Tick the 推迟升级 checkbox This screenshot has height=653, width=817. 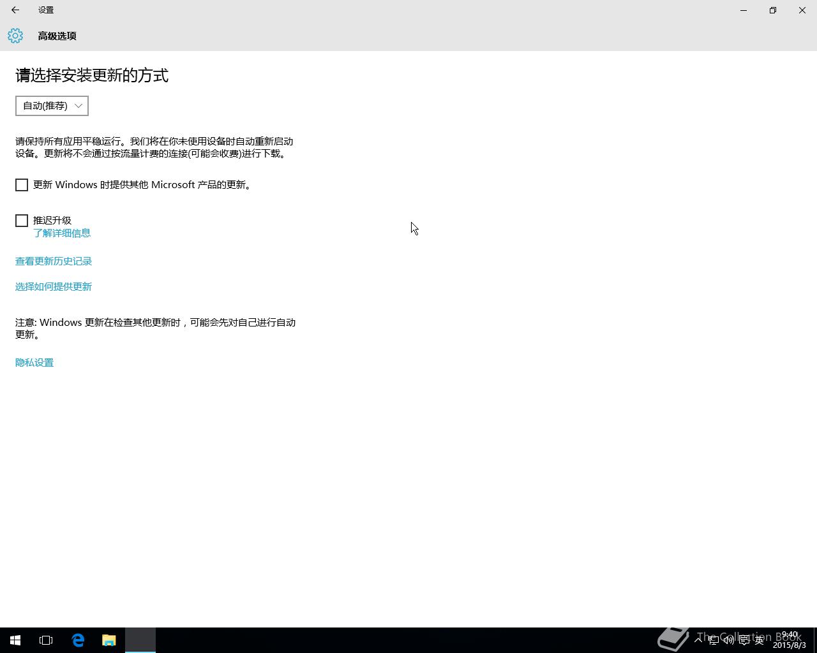tap(22, 221)
